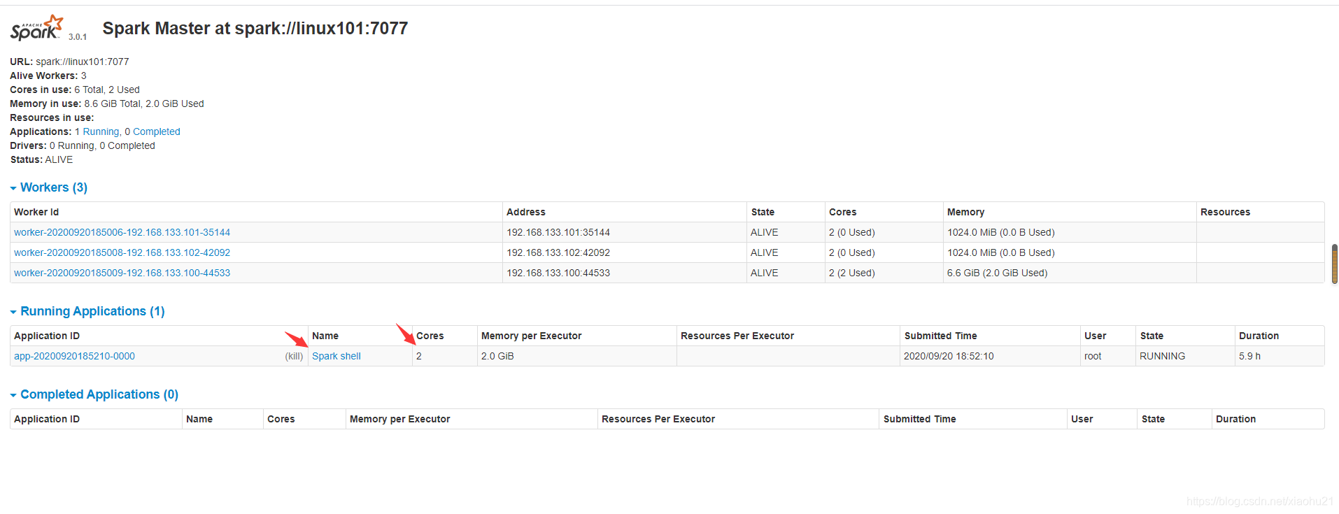
Task: Open application app-20200920185210-0000
Action: tap(74, 356)
